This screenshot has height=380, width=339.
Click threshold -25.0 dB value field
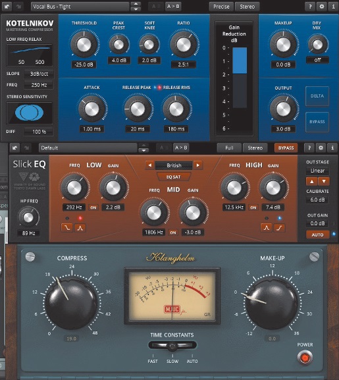(x=84, y=65)
